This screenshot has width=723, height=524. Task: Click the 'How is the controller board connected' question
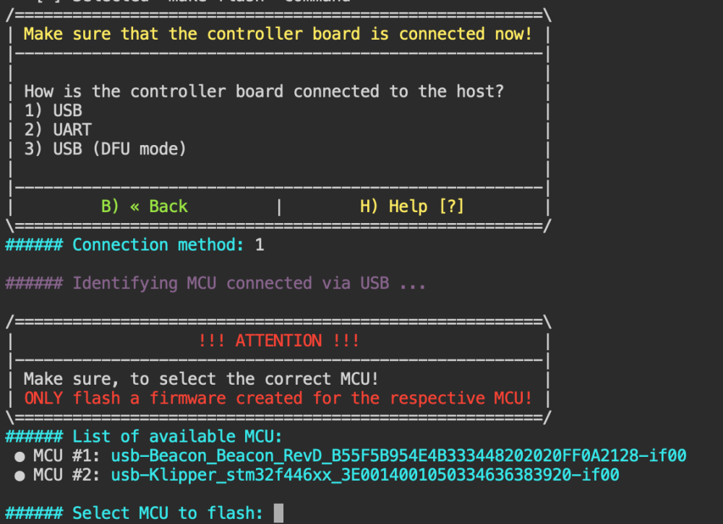[x=264, y=91]
